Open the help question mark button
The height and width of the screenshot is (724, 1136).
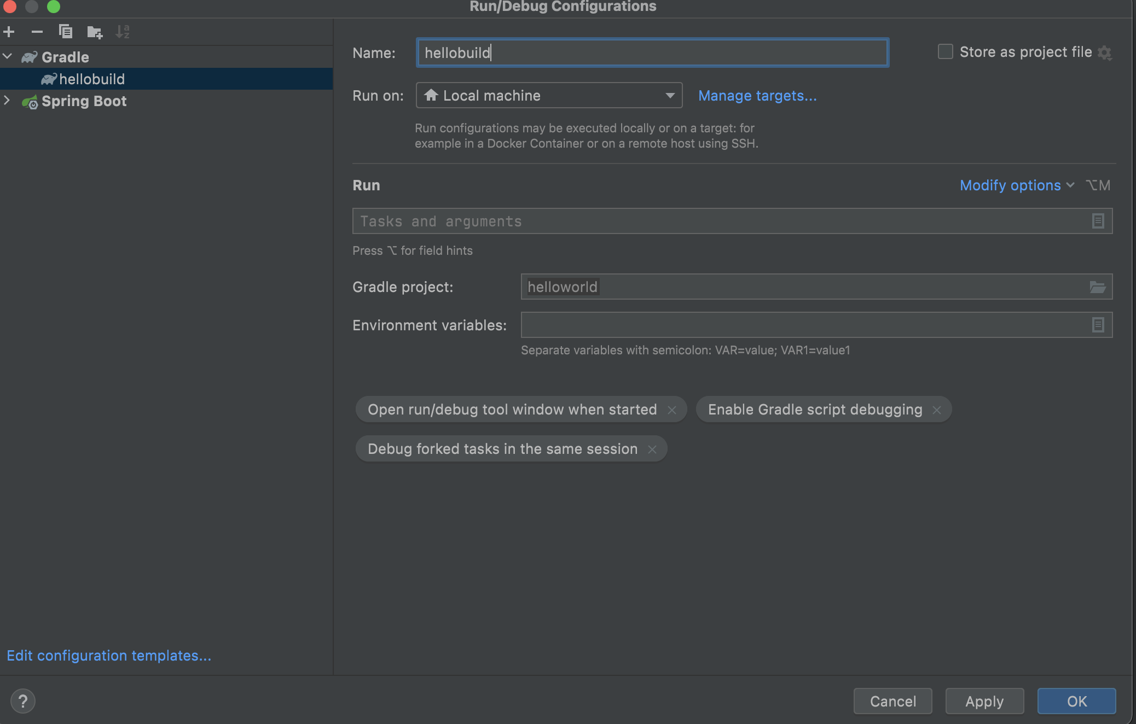tap(23, 701)
